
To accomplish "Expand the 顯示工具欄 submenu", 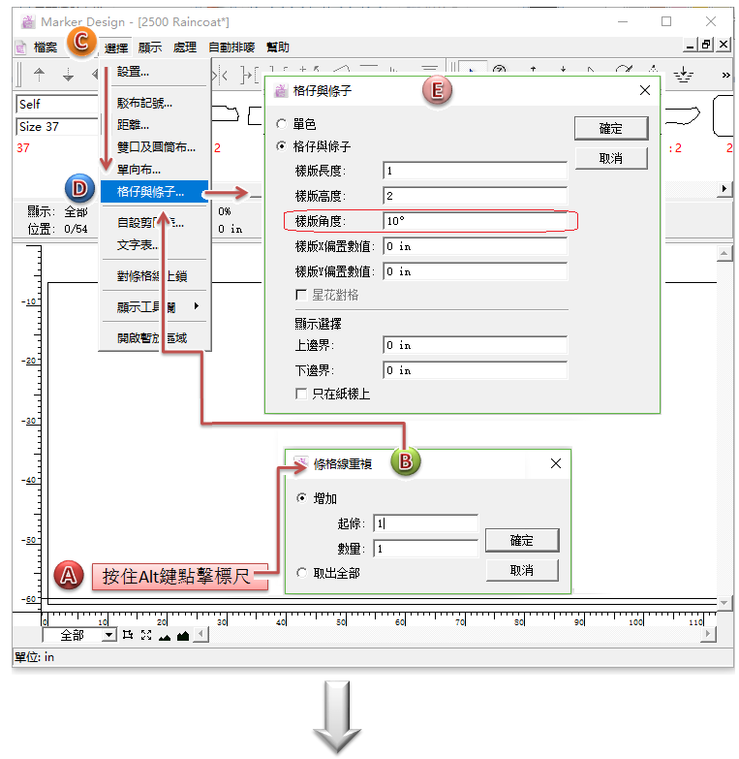I will pyautogui.click(x=155, y=307).
